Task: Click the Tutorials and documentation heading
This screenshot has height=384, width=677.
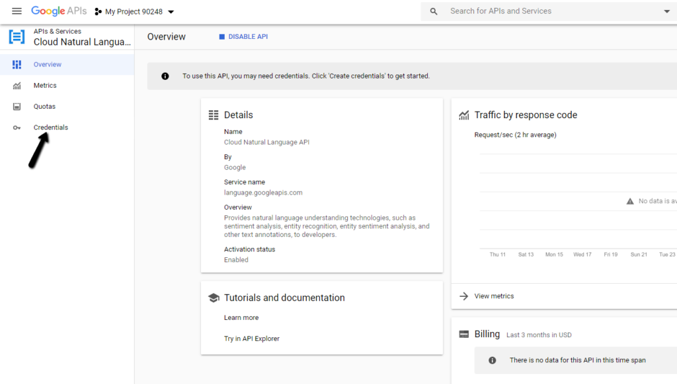Action: click(284, 298)
